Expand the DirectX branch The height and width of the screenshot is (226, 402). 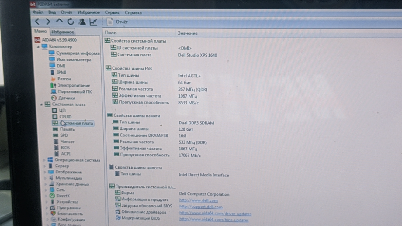(x=46, y=196)
